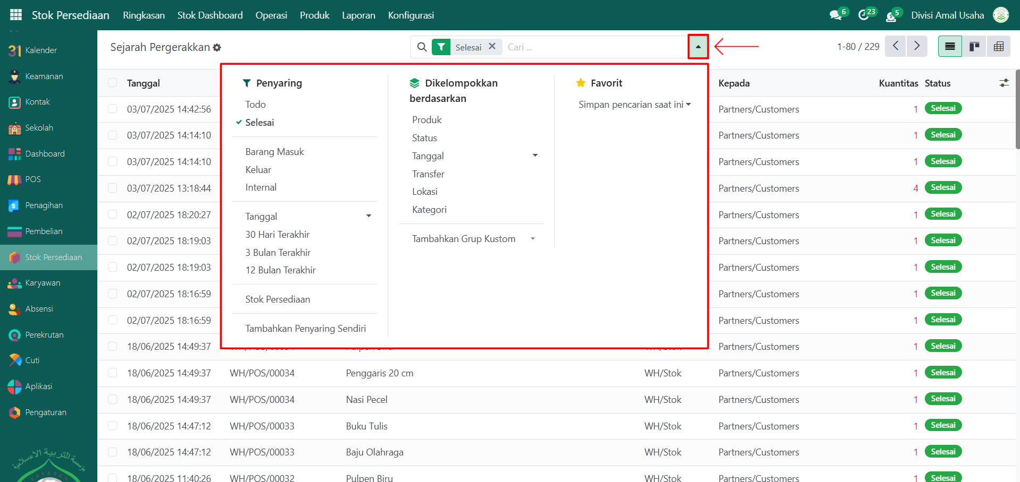
Task: Open the apps grid menu icon
Action: (x=16, y=15)
